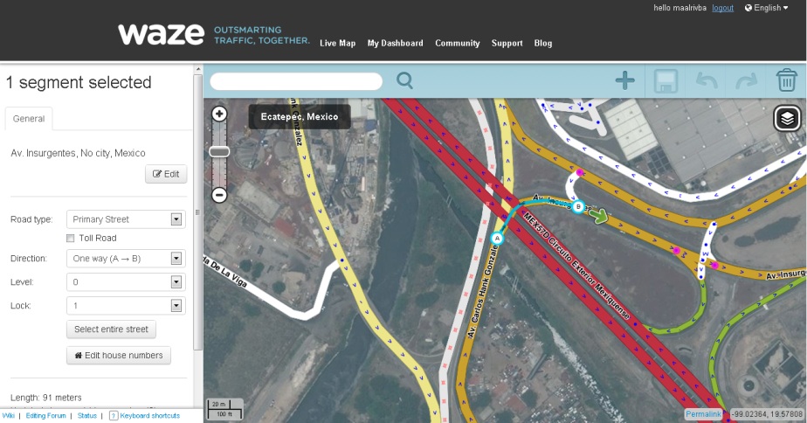
Task: Open the Road type dropdown
Action: (126, 219)
